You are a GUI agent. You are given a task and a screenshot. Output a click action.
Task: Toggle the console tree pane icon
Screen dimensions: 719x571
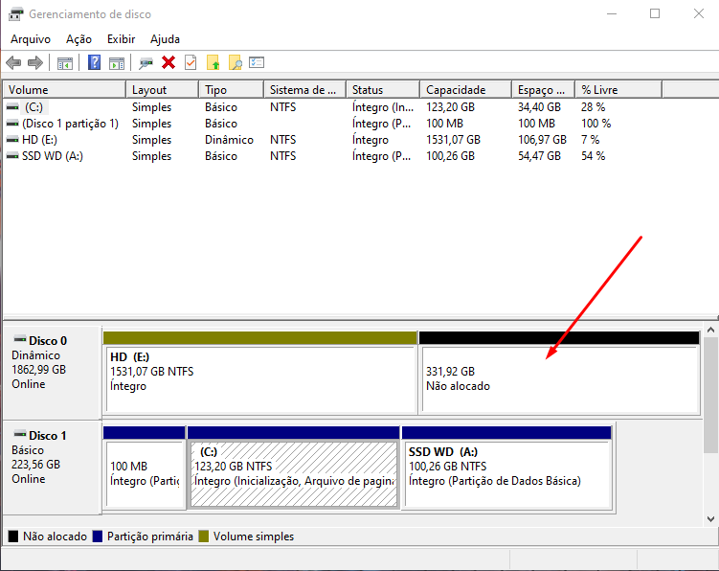(65, 63)
